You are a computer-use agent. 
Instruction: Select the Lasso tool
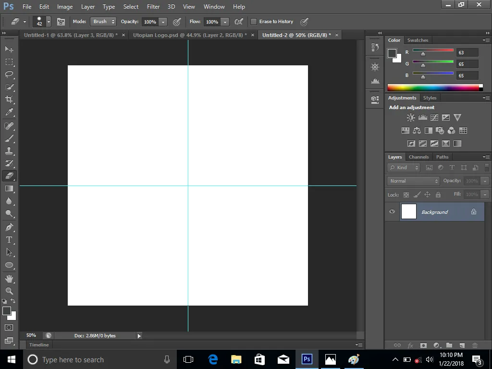pos(9,74)
